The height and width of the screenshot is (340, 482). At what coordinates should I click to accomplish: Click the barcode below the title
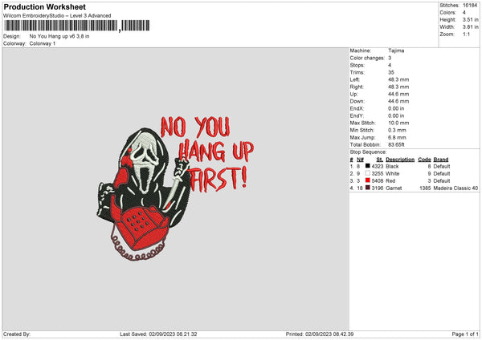point(77,26)
